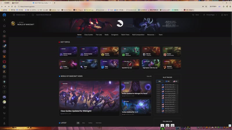Image resolution: width=232 pixels, height=130 pixels.
Task: Open Monk Mistweaver Raid card
Action: click(130, 52)
